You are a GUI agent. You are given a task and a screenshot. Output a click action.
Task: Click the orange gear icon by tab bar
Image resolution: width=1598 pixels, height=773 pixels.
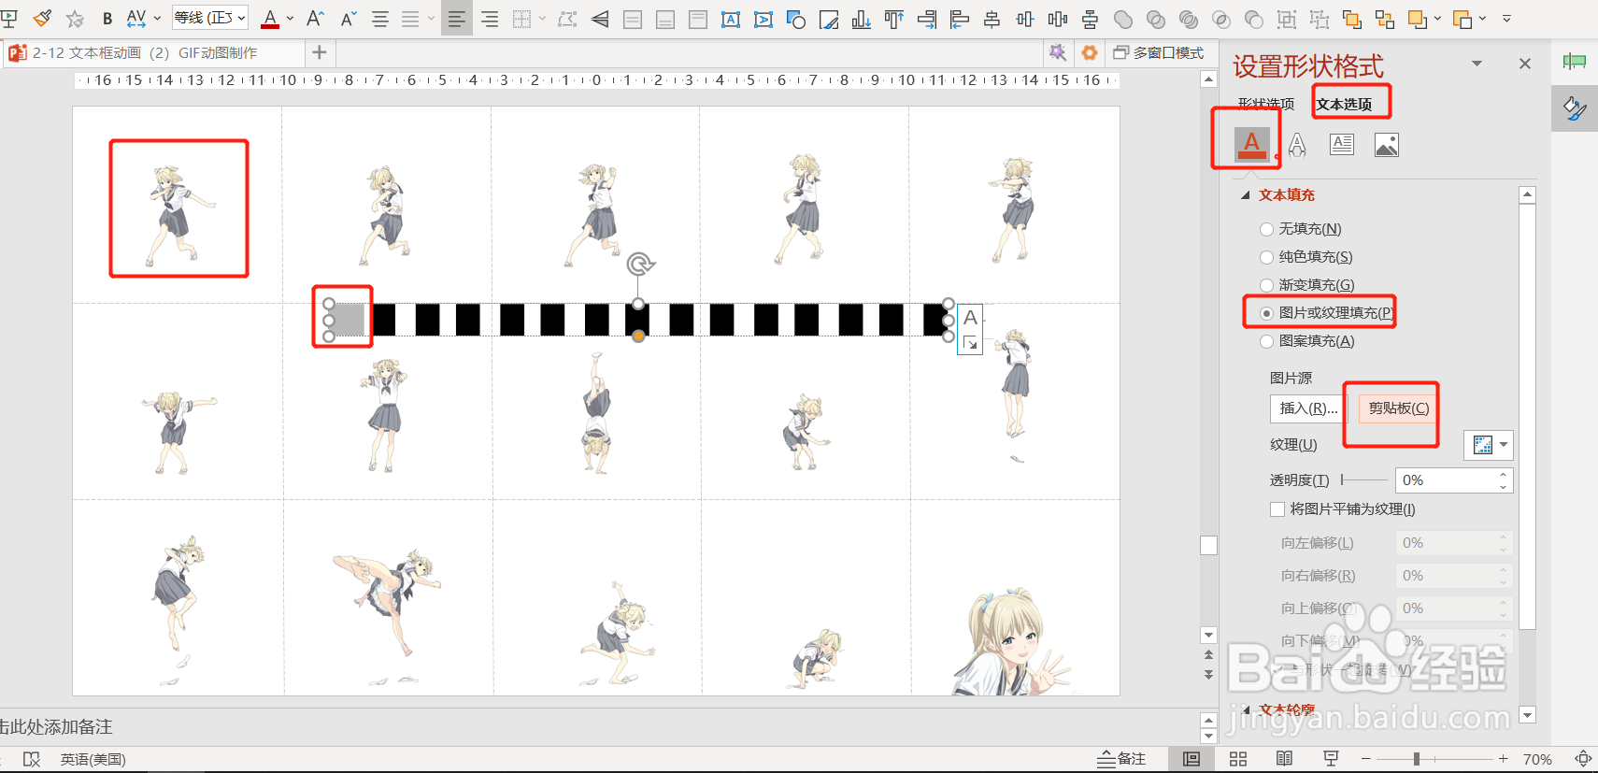coord(1089,53)
